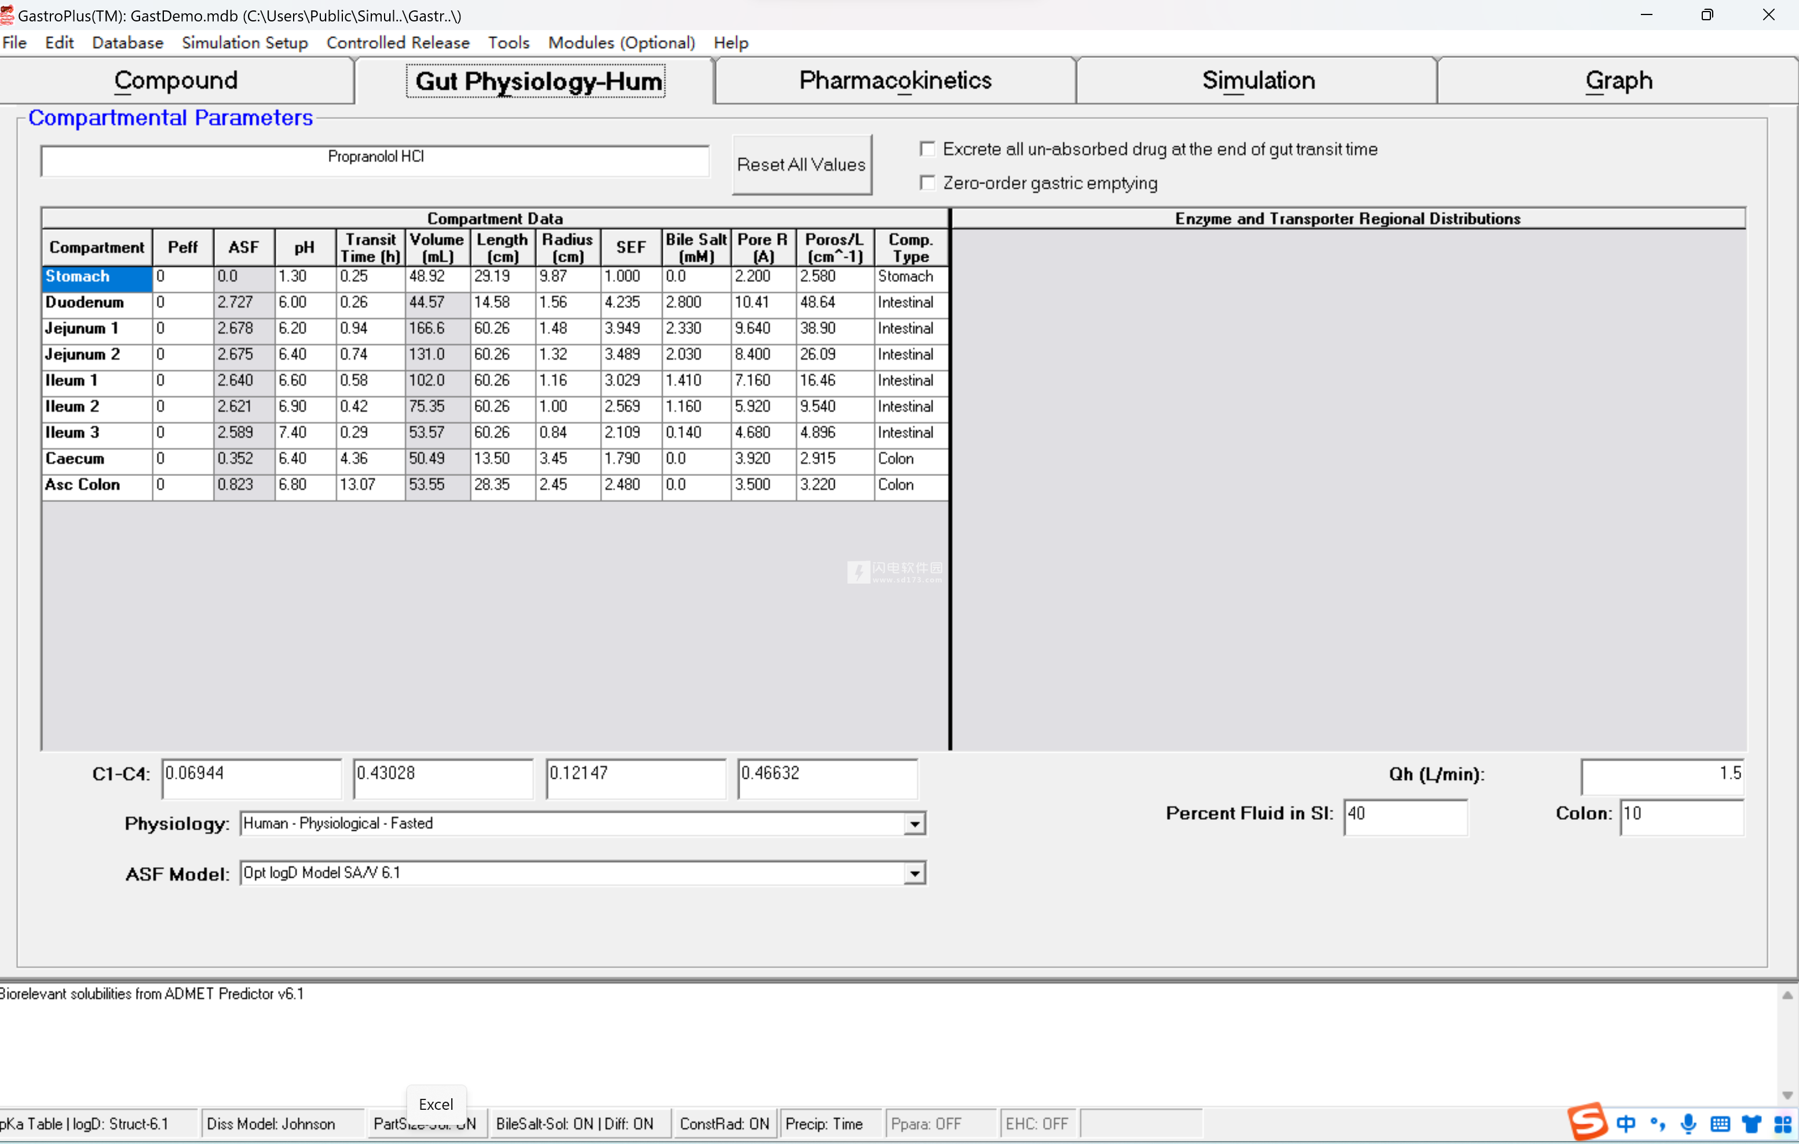This screenshot has width=1799, height=1144.
Task: Open the soft keyboard icon in IME bar
Action: point(1720,1124)
